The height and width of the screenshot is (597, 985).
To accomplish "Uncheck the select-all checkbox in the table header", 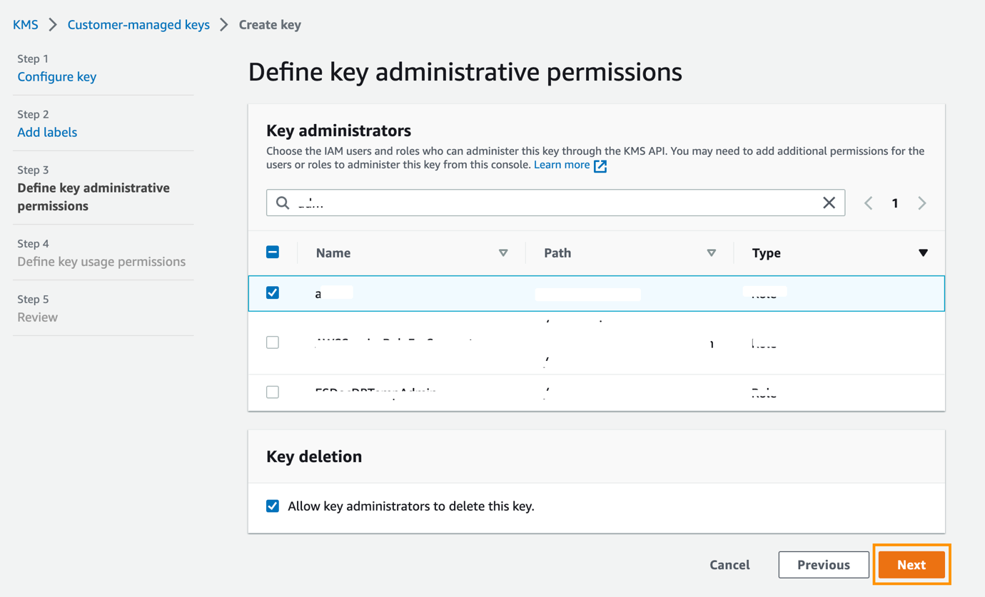I will pyautogui.click(x=272, y=252).
